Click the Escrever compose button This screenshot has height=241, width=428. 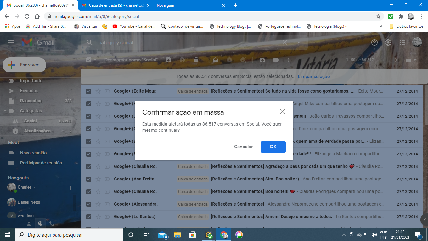coord(24,65)
